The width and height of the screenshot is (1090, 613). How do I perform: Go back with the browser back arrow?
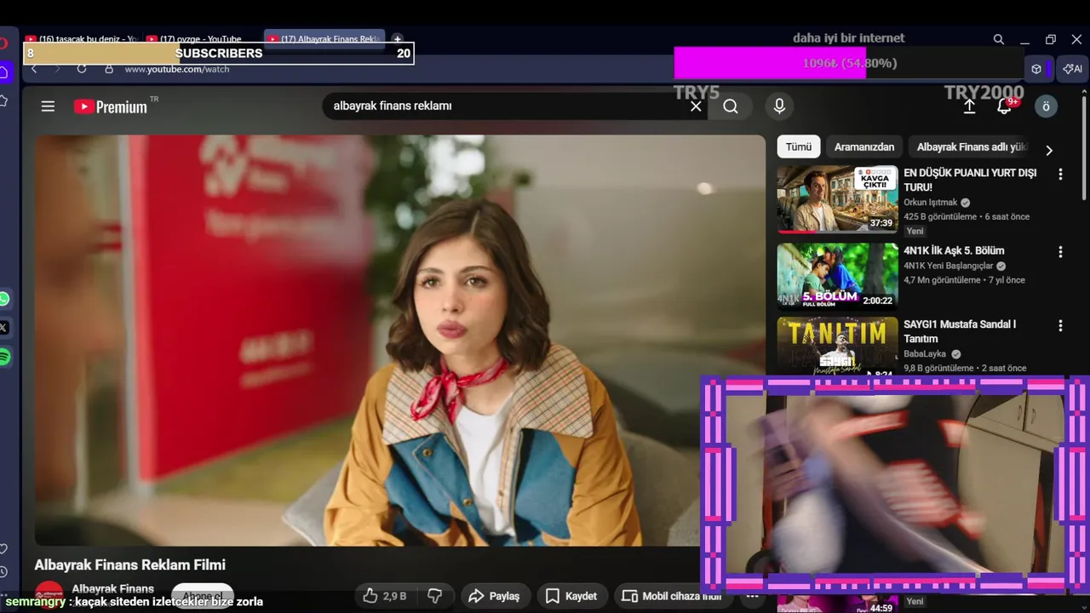click(34, 69)
